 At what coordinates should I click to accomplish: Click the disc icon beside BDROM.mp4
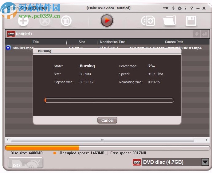pyautogui.click(x=8, y=48)
